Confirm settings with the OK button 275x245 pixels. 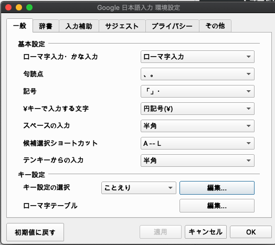click(251, 232)
